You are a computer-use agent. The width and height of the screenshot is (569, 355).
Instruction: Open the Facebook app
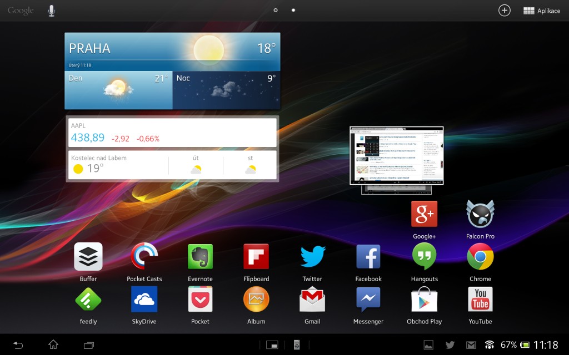click(x=368, y=257)
